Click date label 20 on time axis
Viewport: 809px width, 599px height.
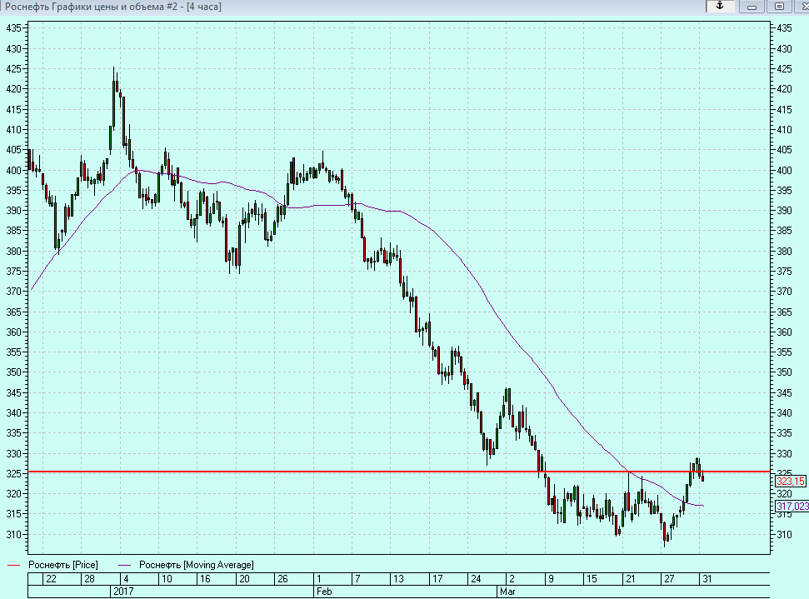point(244,579)
